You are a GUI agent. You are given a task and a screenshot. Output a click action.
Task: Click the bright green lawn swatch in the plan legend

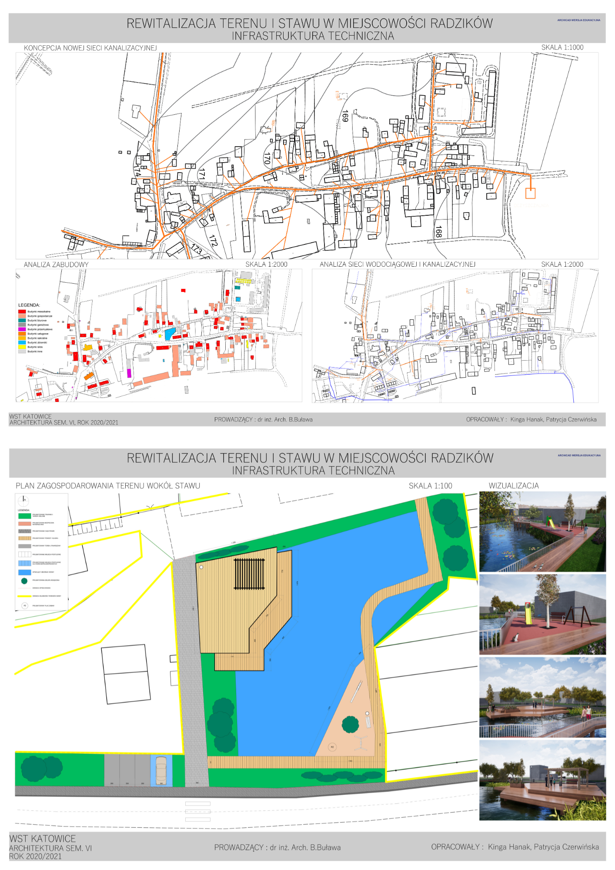(x=24, y=516)
